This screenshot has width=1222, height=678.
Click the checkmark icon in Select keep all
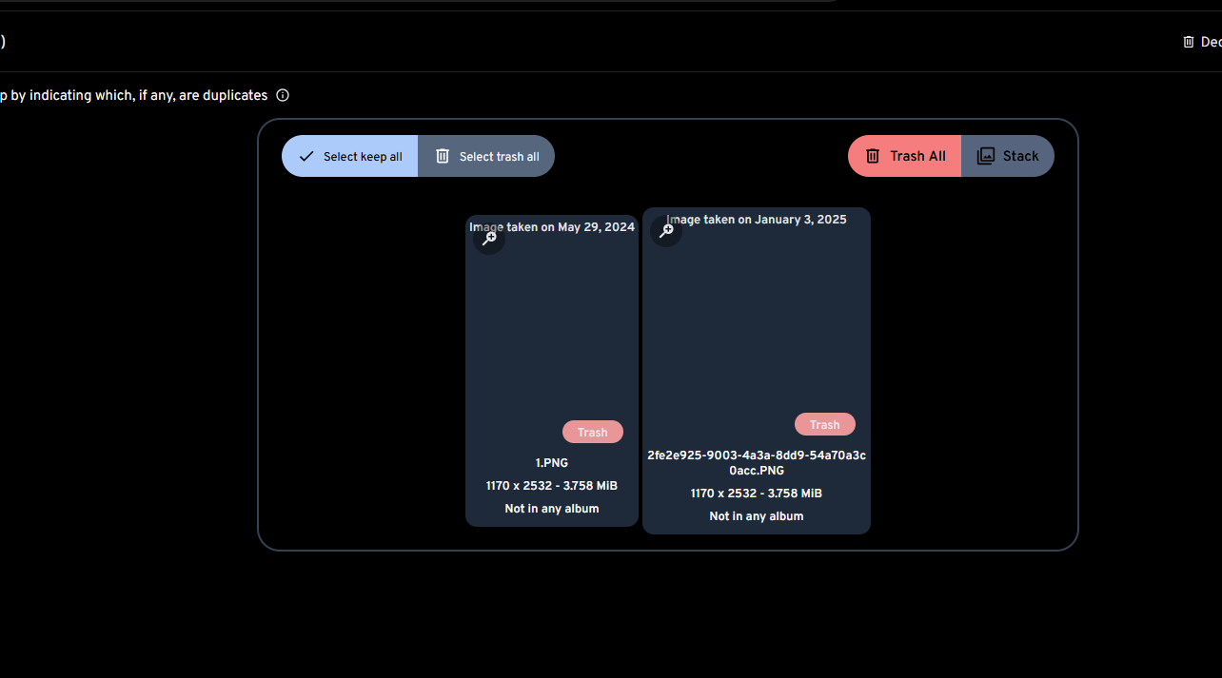pos(305,156)
